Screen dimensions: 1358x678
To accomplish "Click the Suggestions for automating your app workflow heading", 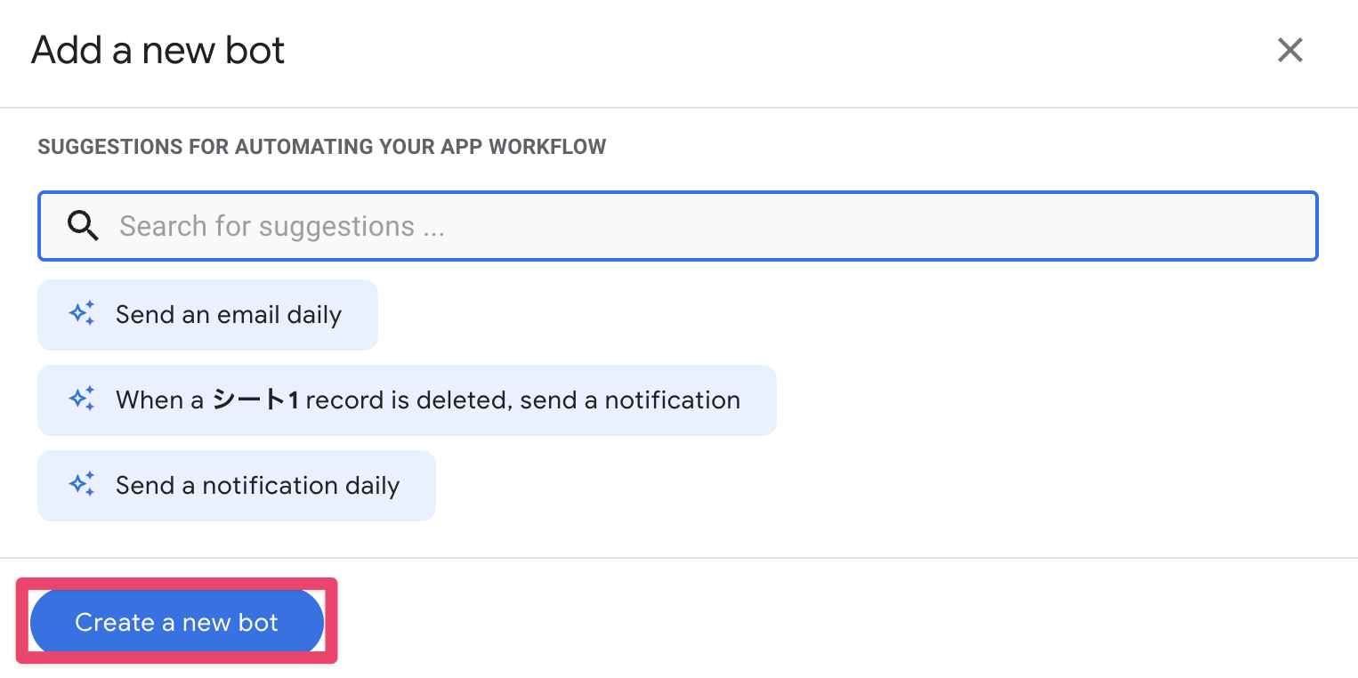I will point(321,147).
